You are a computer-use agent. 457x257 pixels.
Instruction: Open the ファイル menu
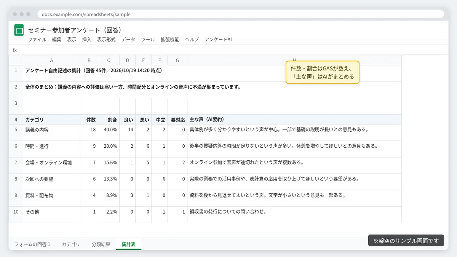(37, 39)
